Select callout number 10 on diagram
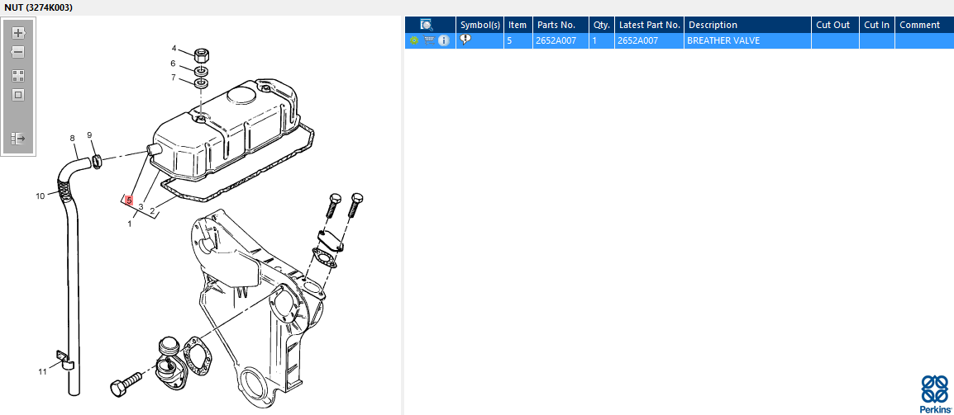The width and height of the screenshot is (954, 415). [x=41, y=196]
